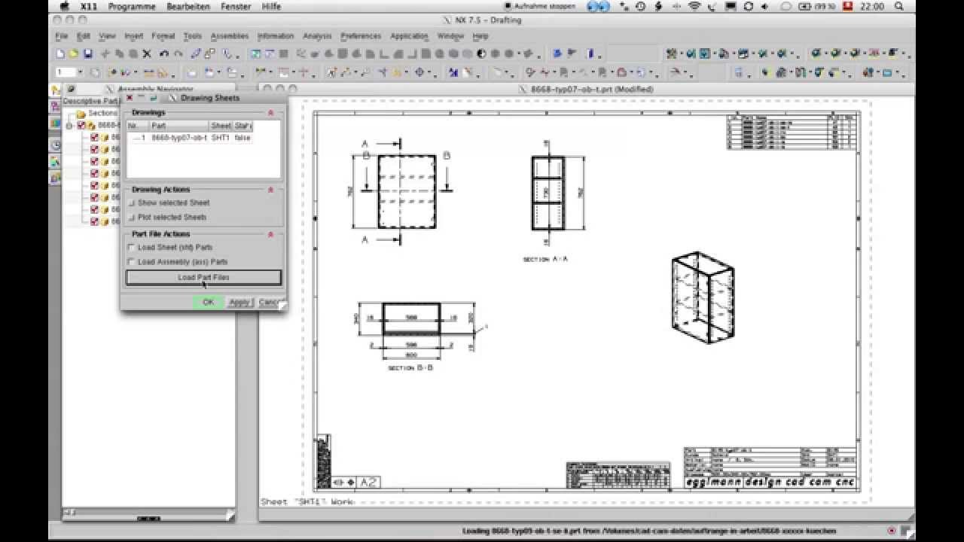Viewport: 964px width, 542px height.
Task: Click the OK button in Drawing Sheets
Action: click(208, 302)
